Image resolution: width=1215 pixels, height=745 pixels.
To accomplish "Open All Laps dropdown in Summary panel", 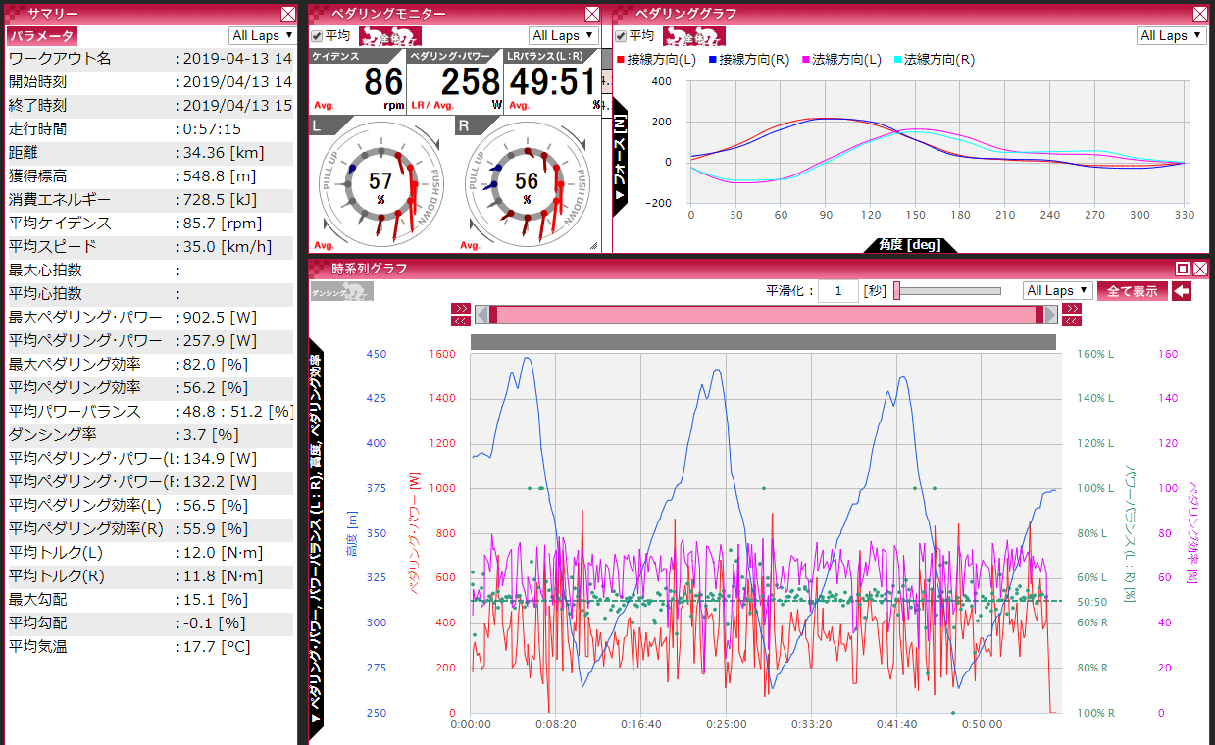I will (x=262, y=36).
